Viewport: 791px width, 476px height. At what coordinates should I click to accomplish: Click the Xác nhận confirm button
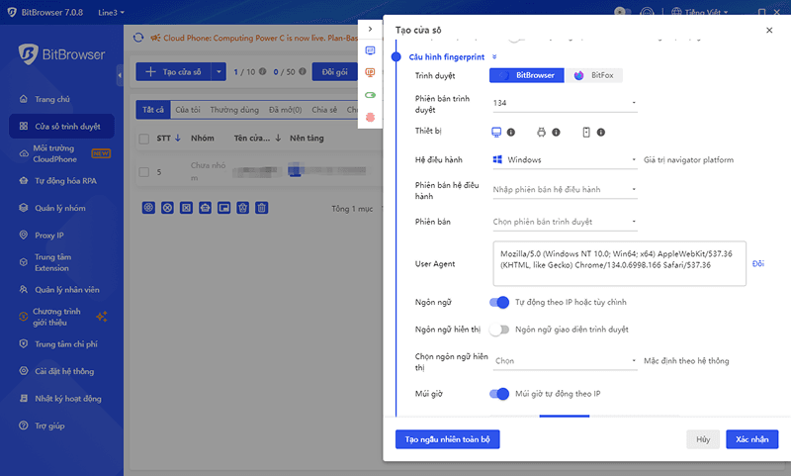pyautogui.click(x=751, y=438)
